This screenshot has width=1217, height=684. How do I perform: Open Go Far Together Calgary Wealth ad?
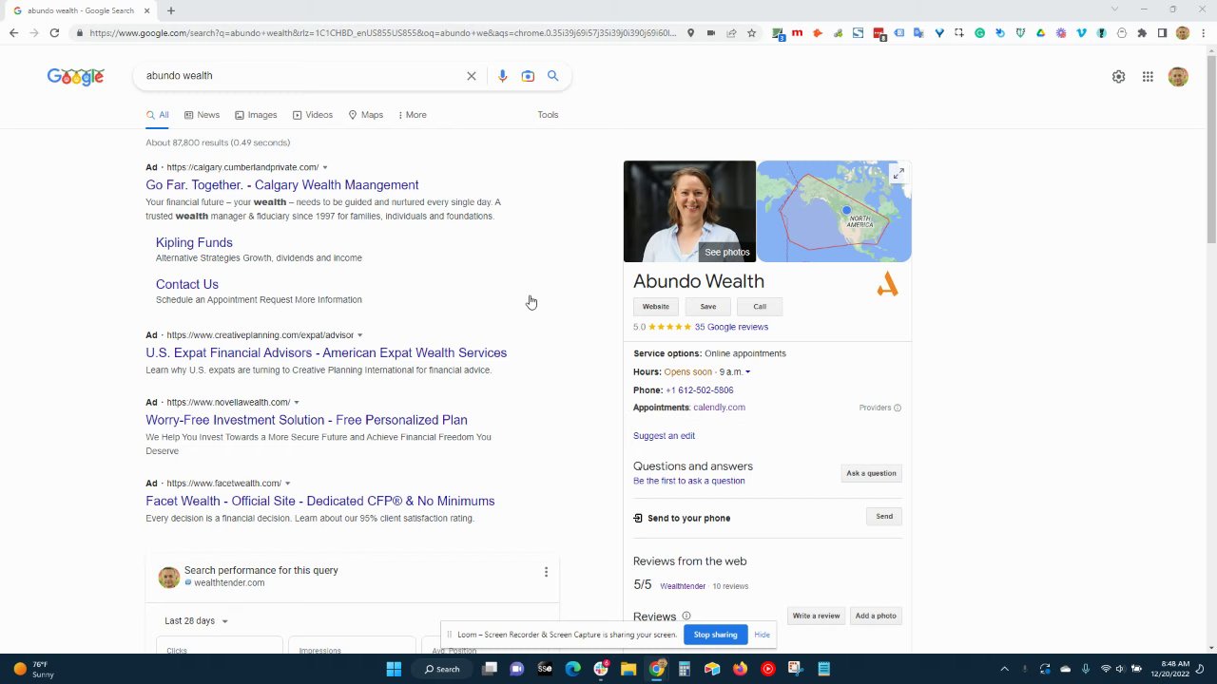(x=282, y=185)
